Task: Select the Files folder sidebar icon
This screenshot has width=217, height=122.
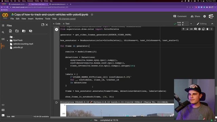Action: 3,46
